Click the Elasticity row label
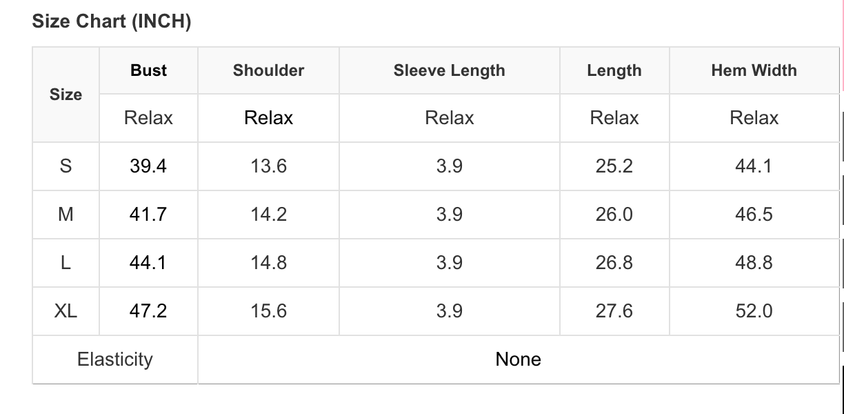The image size is (844, 414). [114, 359]
